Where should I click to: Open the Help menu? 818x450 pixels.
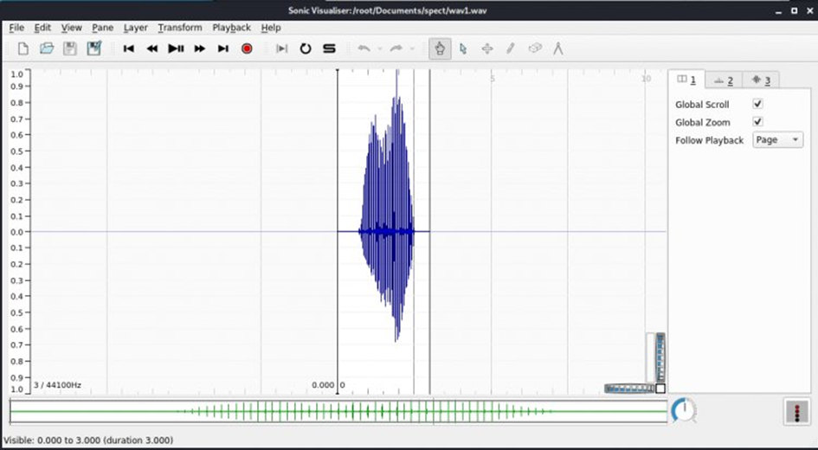pos(271,28)
